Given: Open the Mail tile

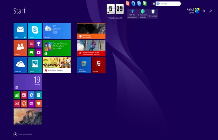Looking at the screenshot, I should [21, 31].
